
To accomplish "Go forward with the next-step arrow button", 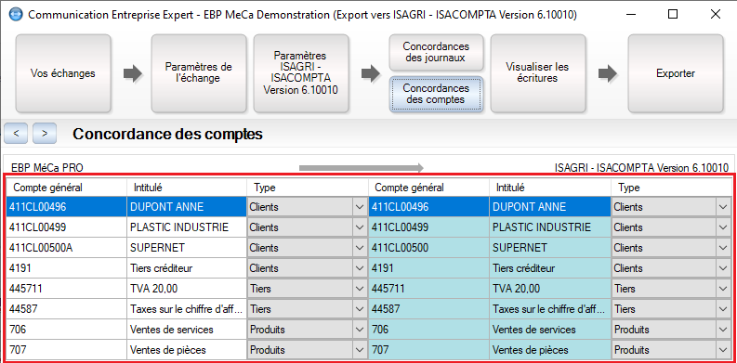I will tap(45, 134).
